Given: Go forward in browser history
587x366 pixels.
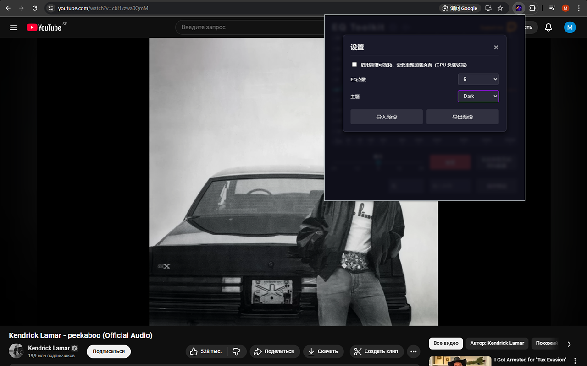Looking at the screenshot, I should pyautogui.click(x=22, y=8).
